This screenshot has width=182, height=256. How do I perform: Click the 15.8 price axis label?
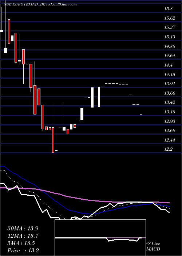168,9
